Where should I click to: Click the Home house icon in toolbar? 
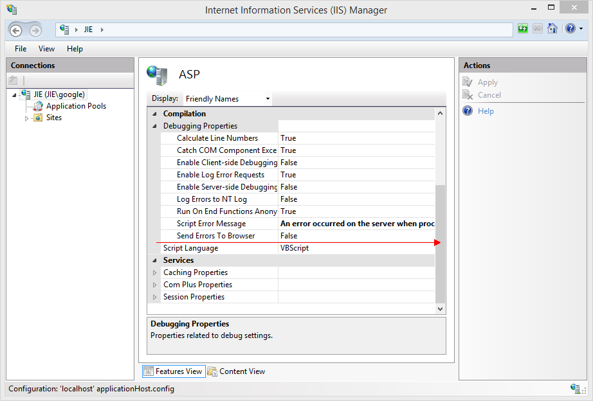pyautogui.click(x=552, y=29)
